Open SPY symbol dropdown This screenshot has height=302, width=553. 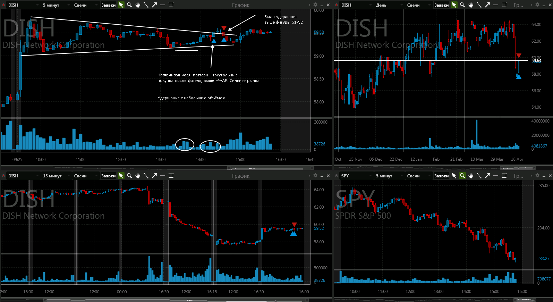[x=356, y=176]
